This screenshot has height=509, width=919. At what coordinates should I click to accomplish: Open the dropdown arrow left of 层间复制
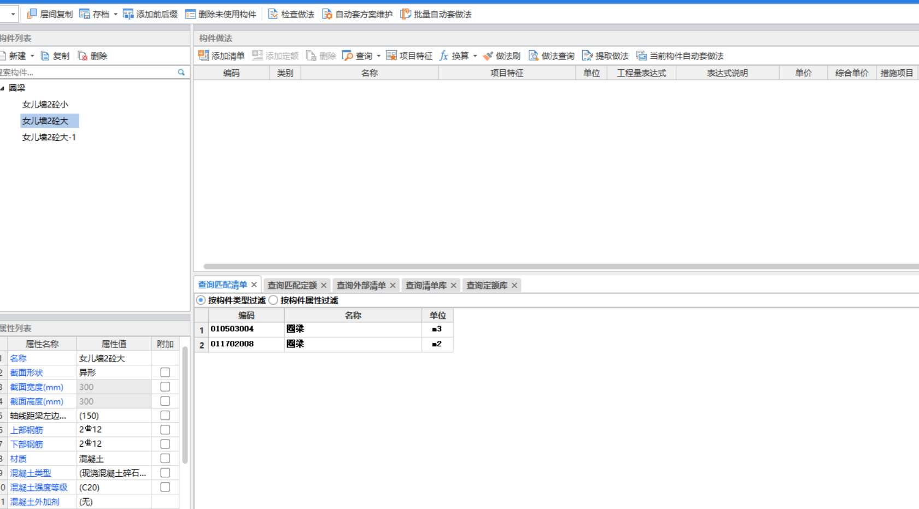pyautogui.click(x=13, y=14)
